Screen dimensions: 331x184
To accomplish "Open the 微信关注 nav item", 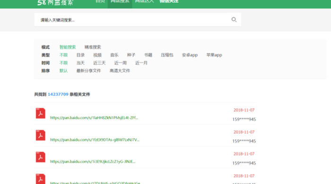I will [169, 2].
